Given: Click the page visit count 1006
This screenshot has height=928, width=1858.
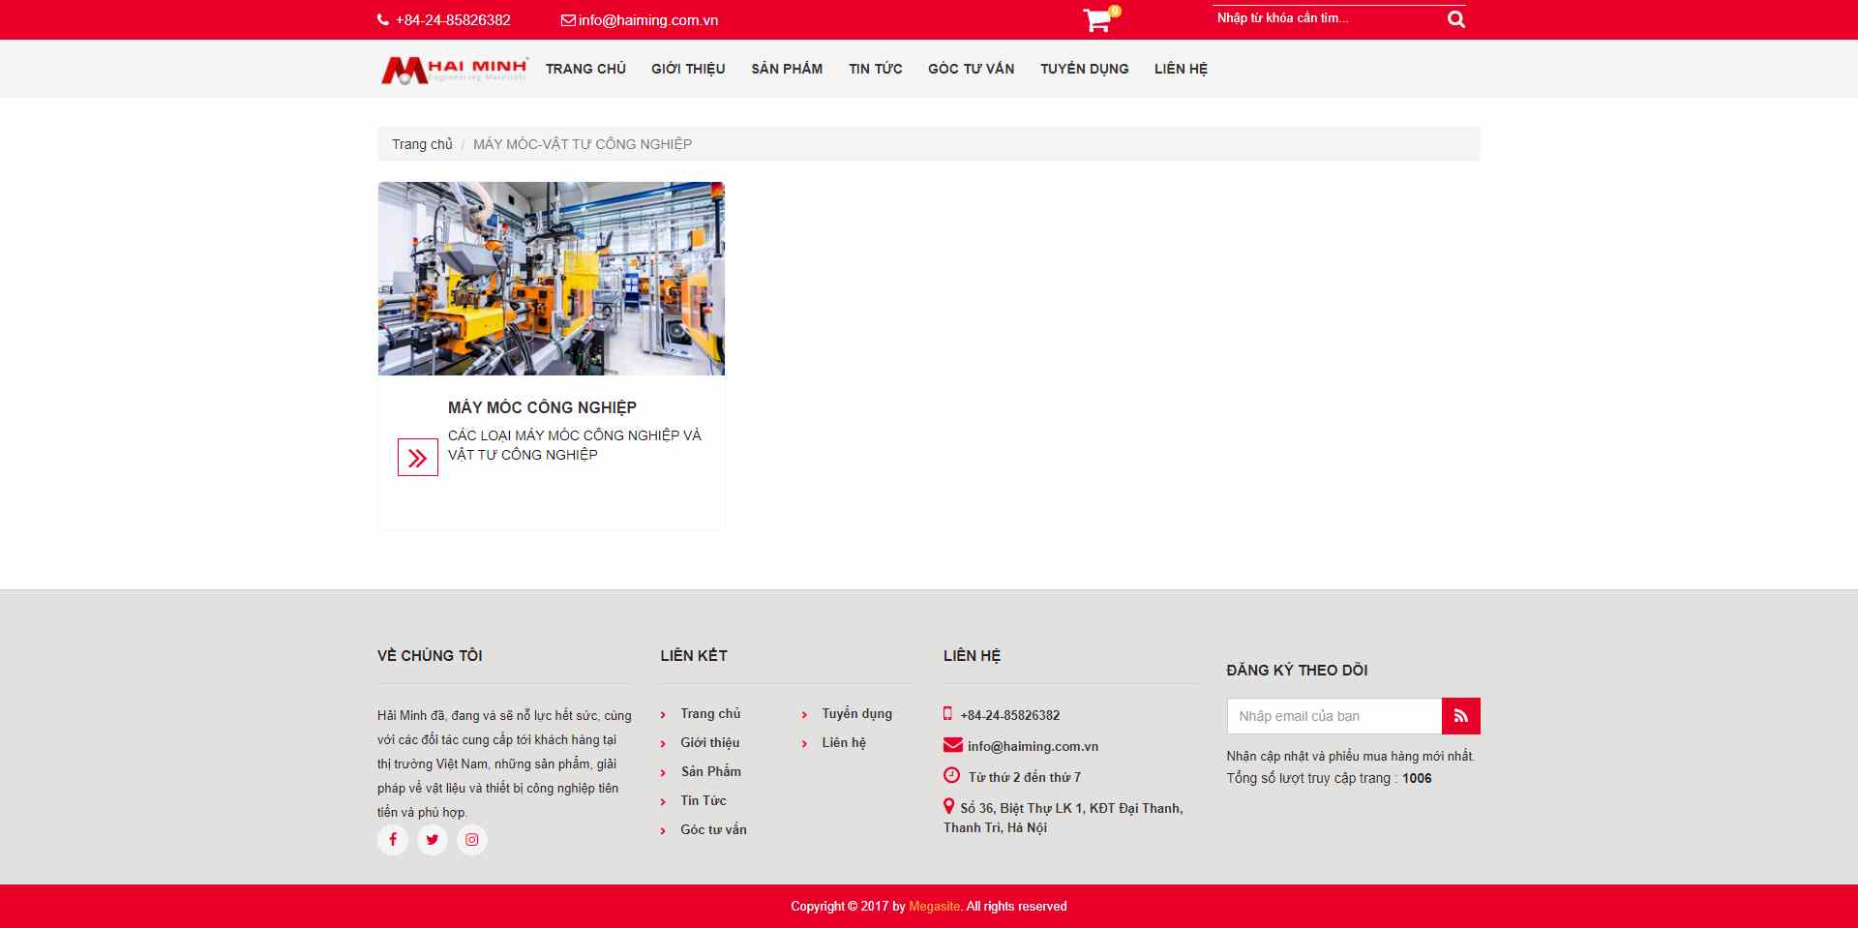Looking at the screenshot, I should click(1417, 778).
